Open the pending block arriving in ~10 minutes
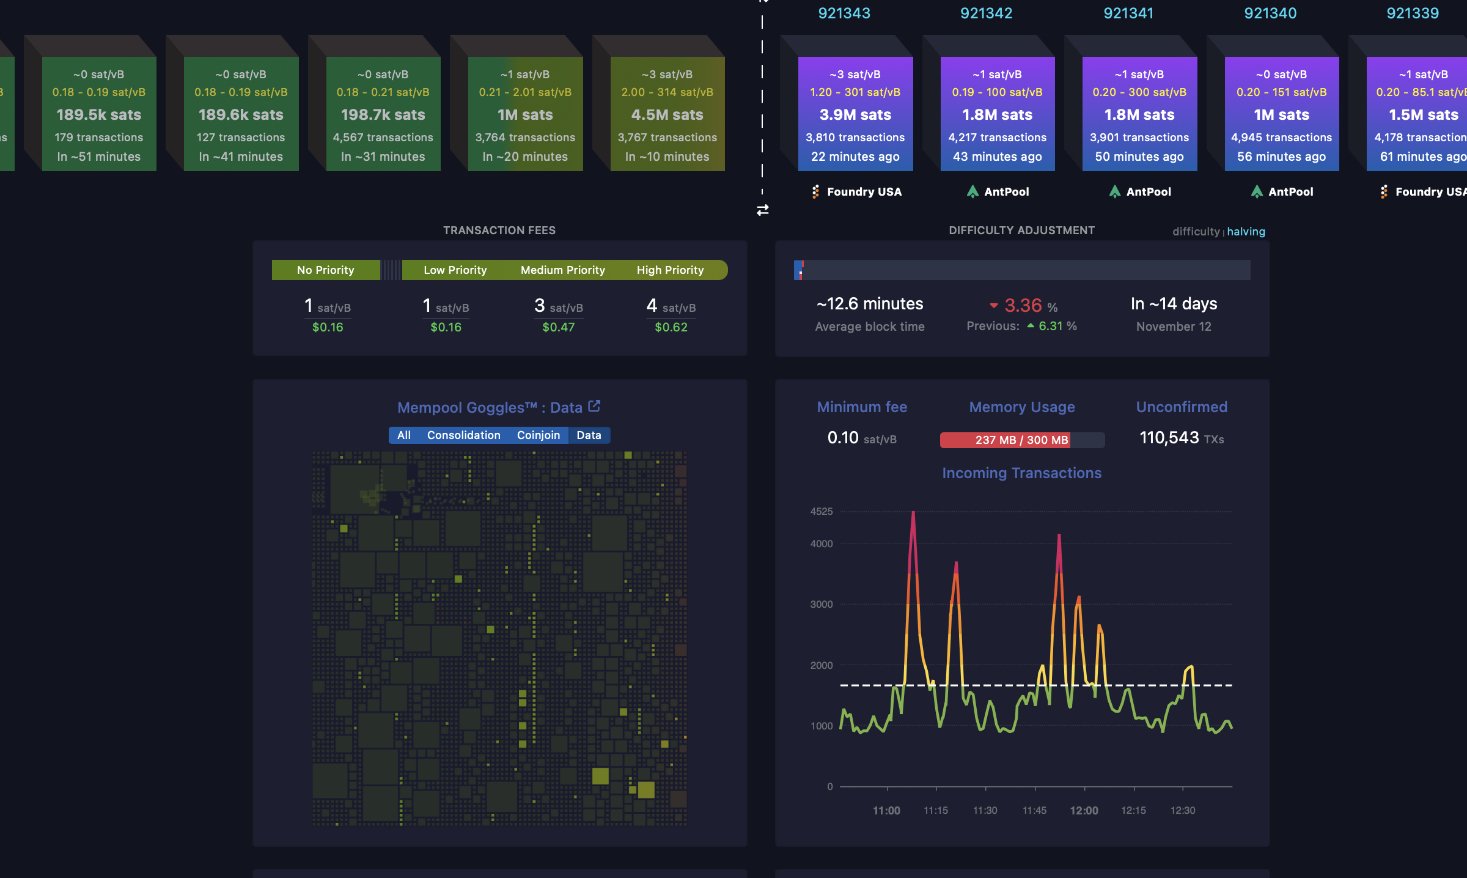 tap(667, 114)
